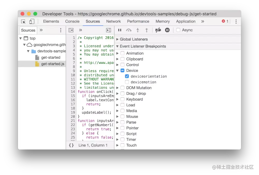Enable the Async checkbox
The height and width of the screenshot is (175, 259).
point(178,30)
